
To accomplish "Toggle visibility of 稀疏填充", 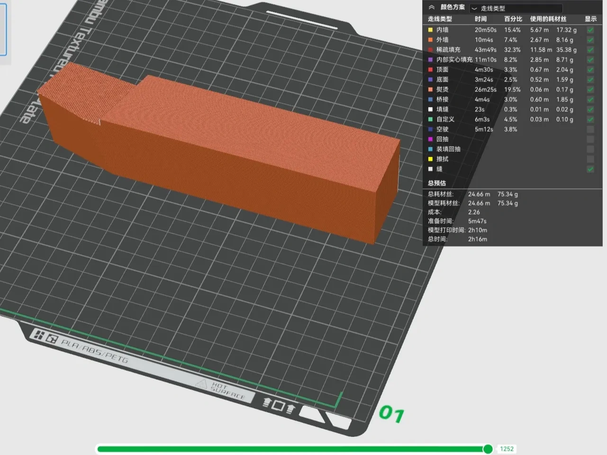I will click(x=590, y=50).
